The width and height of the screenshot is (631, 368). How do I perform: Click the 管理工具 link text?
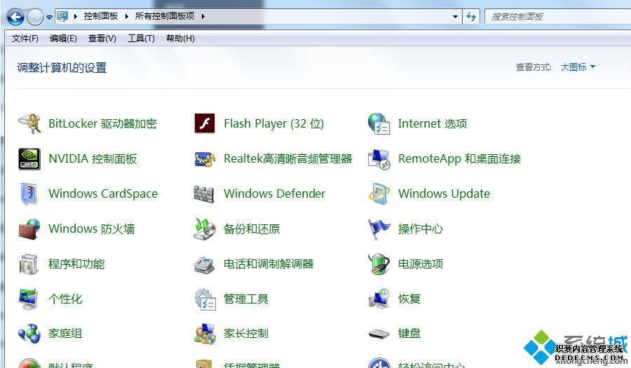click(x=246, y=299)
